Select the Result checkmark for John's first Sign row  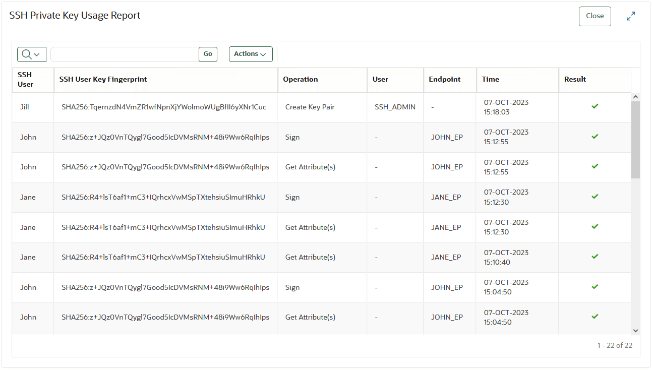click(594, 137)
